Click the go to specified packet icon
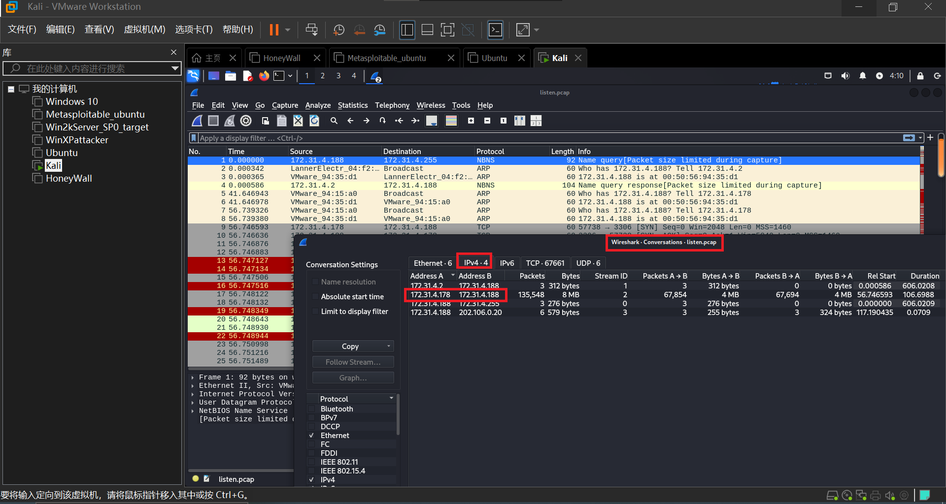This screenshot has width=946, height=504. coord(383,121)
